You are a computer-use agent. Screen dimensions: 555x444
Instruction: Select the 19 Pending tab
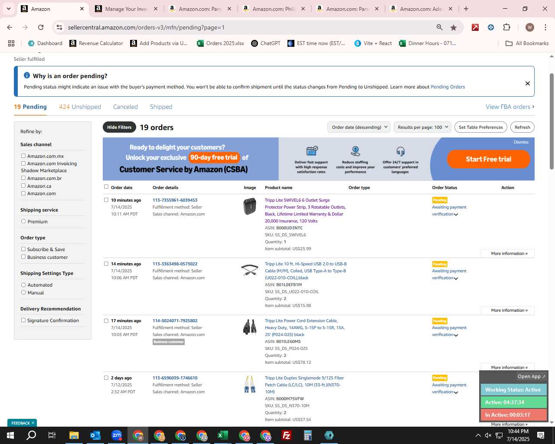click(x=30, y=107)
